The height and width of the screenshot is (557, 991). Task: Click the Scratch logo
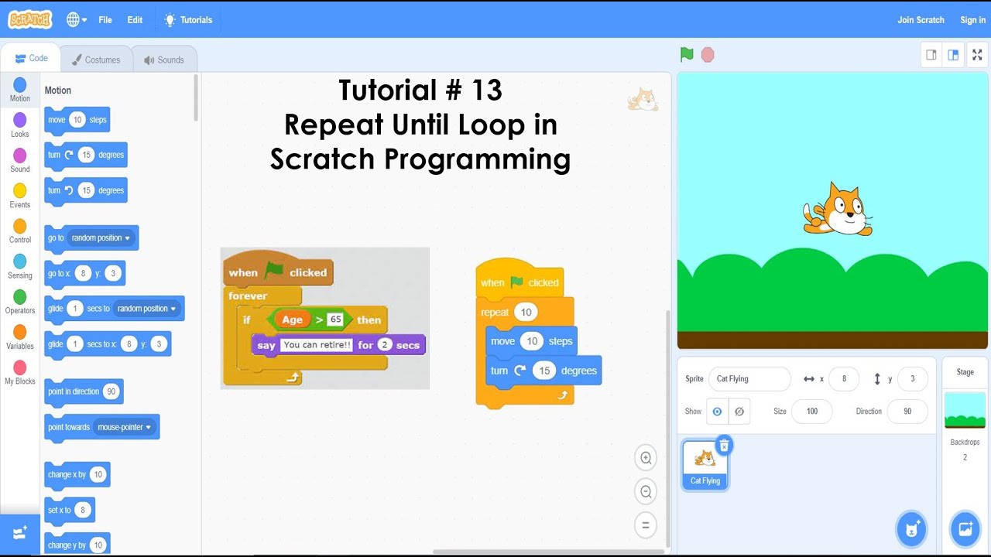pos(30,19)
